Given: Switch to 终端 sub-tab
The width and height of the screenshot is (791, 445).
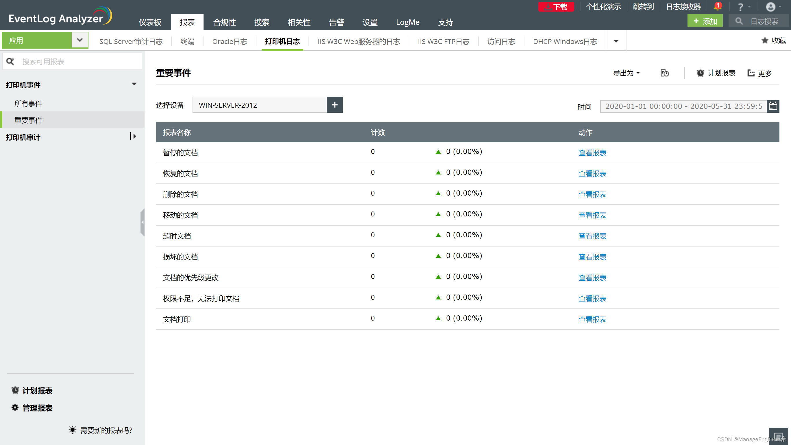Looking at the screenshot, I should [x=187, y=41].
